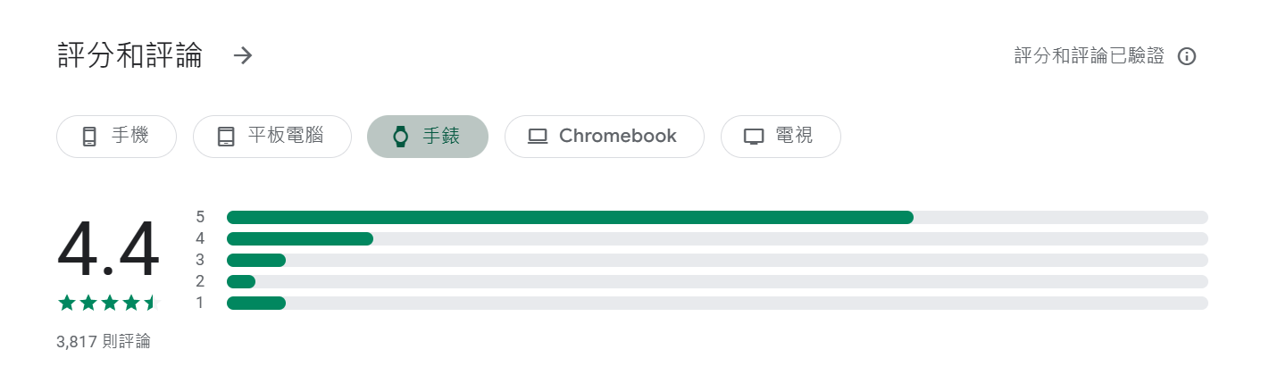Click the tablet icon in 平板電腦 chip
This screenshot has width=1286, height=383.
tap(226, 137)
